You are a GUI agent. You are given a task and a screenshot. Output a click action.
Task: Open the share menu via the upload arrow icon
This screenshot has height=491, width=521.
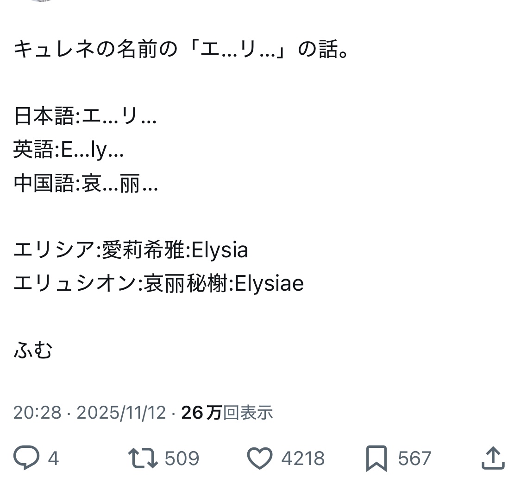click(493, 458)
